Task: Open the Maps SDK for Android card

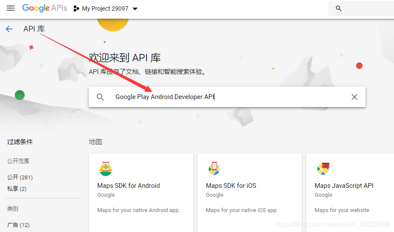Action: click(141, 192)
